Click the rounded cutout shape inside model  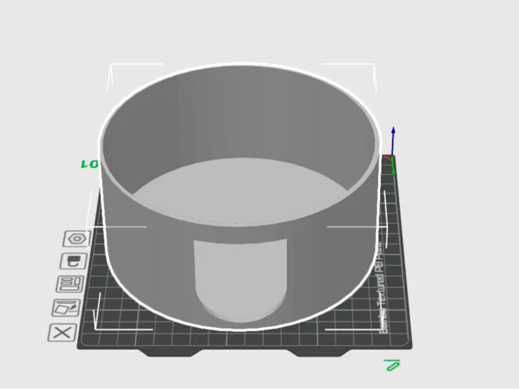(x=241, y=281)
